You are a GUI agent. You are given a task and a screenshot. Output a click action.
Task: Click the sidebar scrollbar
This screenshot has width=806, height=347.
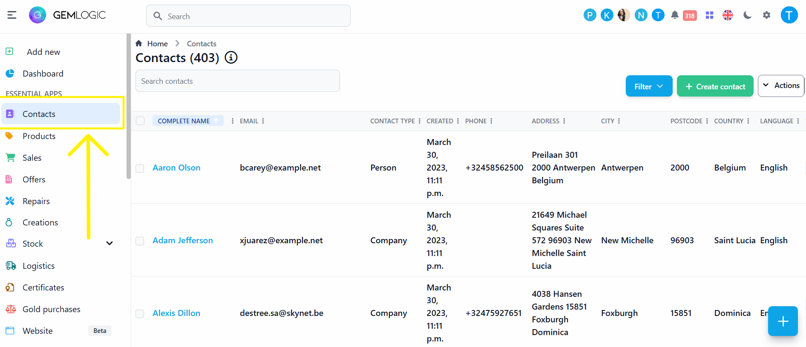[x=128, y=106]
